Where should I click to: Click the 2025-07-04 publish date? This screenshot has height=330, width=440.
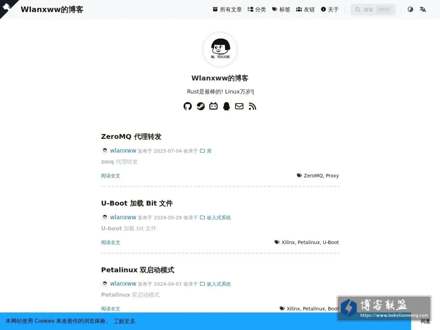[x=168, y=151]
